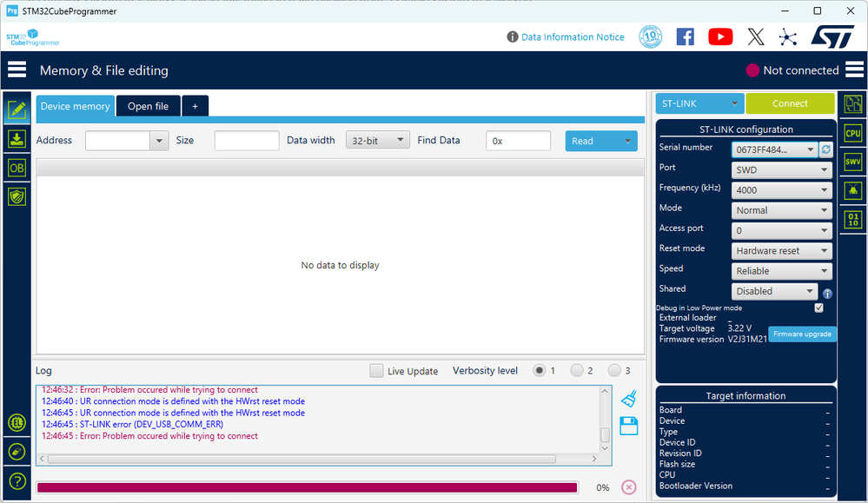This screenshot has height=503, width=868.
Task: Click the Firmware upgrade button
Action: coord(802,334)
